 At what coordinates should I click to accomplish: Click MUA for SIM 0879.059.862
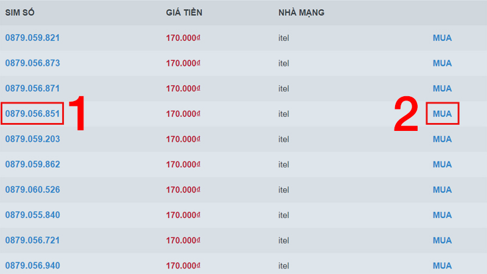[443, 164]
